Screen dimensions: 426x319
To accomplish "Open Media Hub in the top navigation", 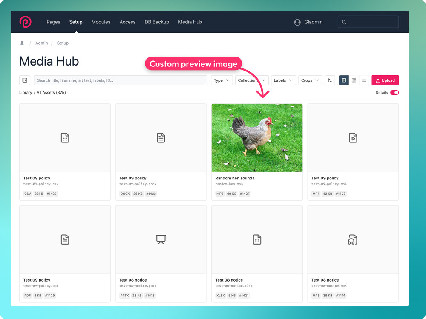I will click(190, 22).
